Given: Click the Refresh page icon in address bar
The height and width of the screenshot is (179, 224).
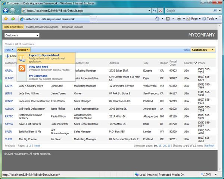Looking at the screenshot, I should 155,11.
